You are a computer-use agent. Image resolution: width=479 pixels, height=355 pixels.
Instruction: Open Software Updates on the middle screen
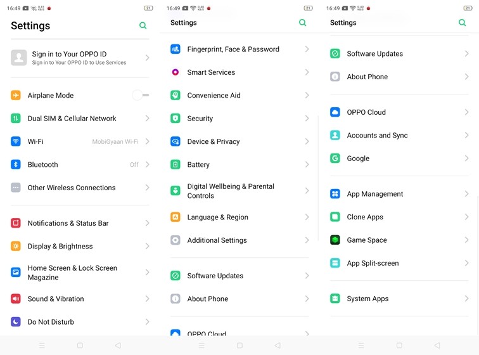[x=239, y=276]
